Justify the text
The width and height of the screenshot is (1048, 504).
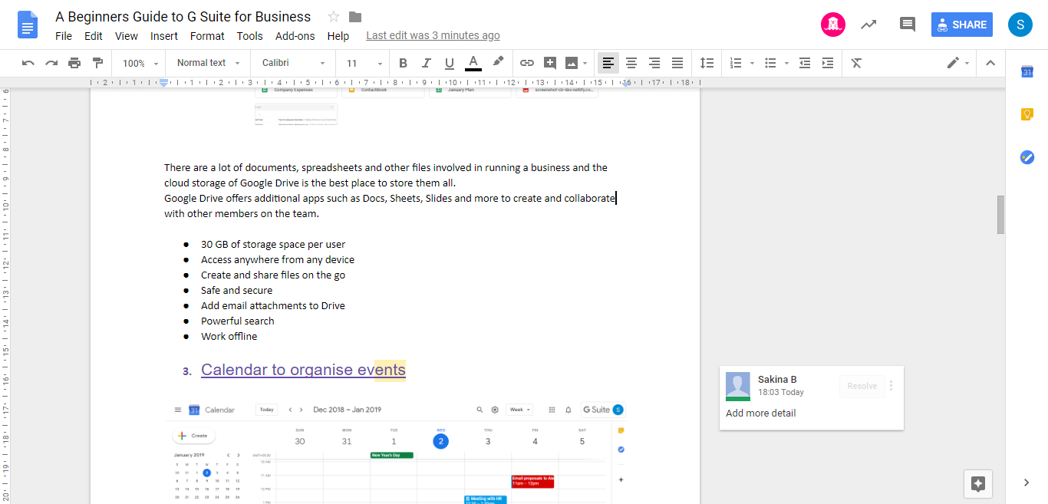[677, 63]
